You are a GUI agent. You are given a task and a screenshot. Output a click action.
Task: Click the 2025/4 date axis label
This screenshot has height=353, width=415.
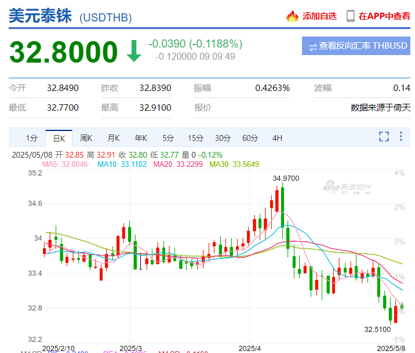click(x=250, y=348)
